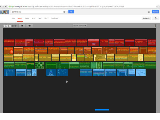Click the yellow brick with colorful block rows

[89, 58]
